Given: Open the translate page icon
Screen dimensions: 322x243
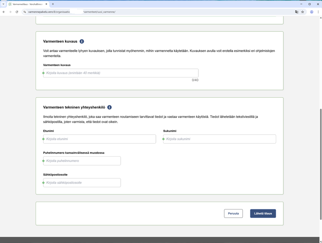Looking at the screenshot, I should (x=296, y=12).
